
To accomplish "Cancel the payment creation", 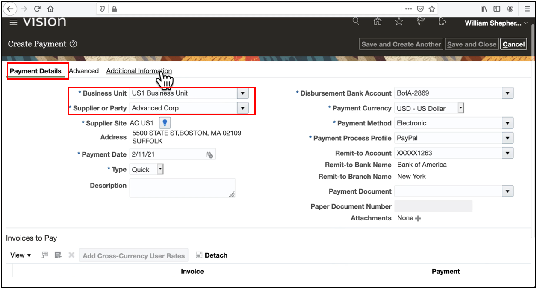I will (x=513, y=43).
